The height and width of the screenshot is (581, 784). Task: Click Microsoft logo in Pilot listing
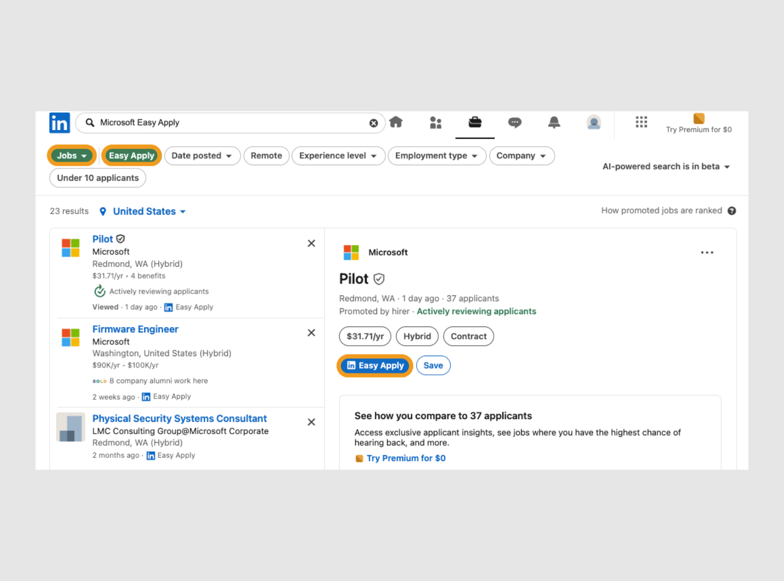(71, 248)
